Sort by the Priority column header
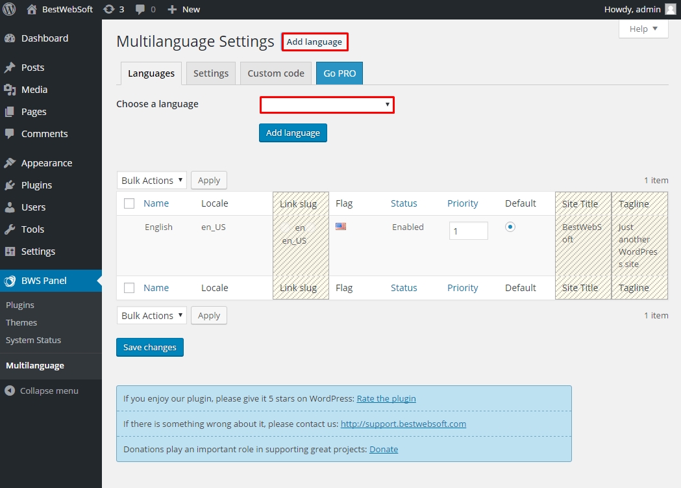 (462, 203)
